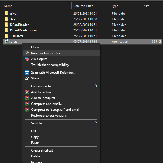Select the Share menu entry
The height and width of the screenshot is (163, 163).
pyautogui.click(x=61, y=78)
